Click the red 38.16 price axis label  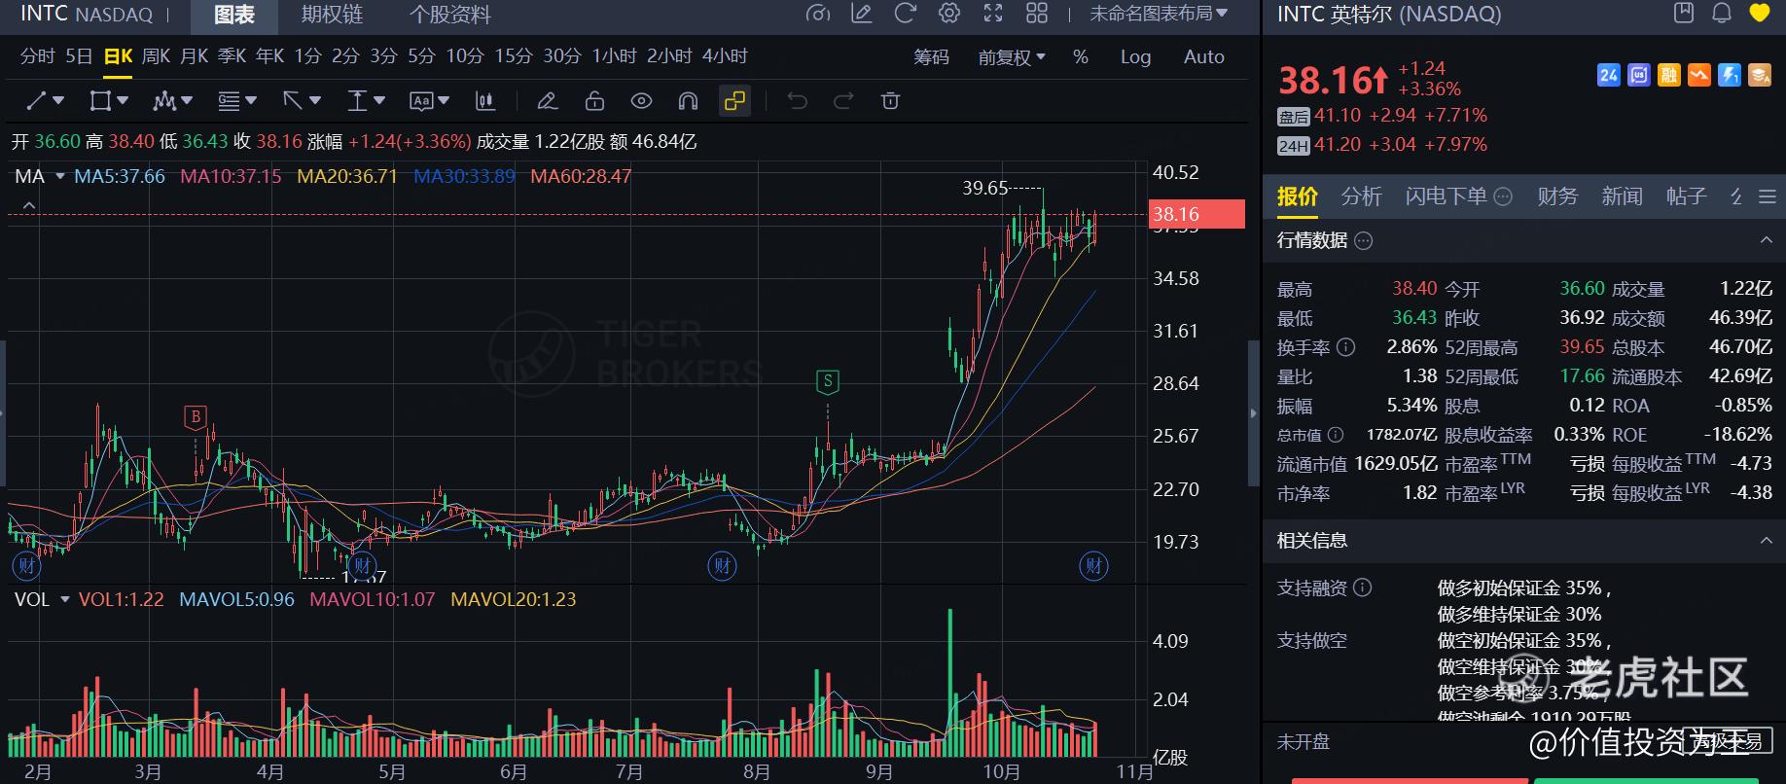(1197, 214)
